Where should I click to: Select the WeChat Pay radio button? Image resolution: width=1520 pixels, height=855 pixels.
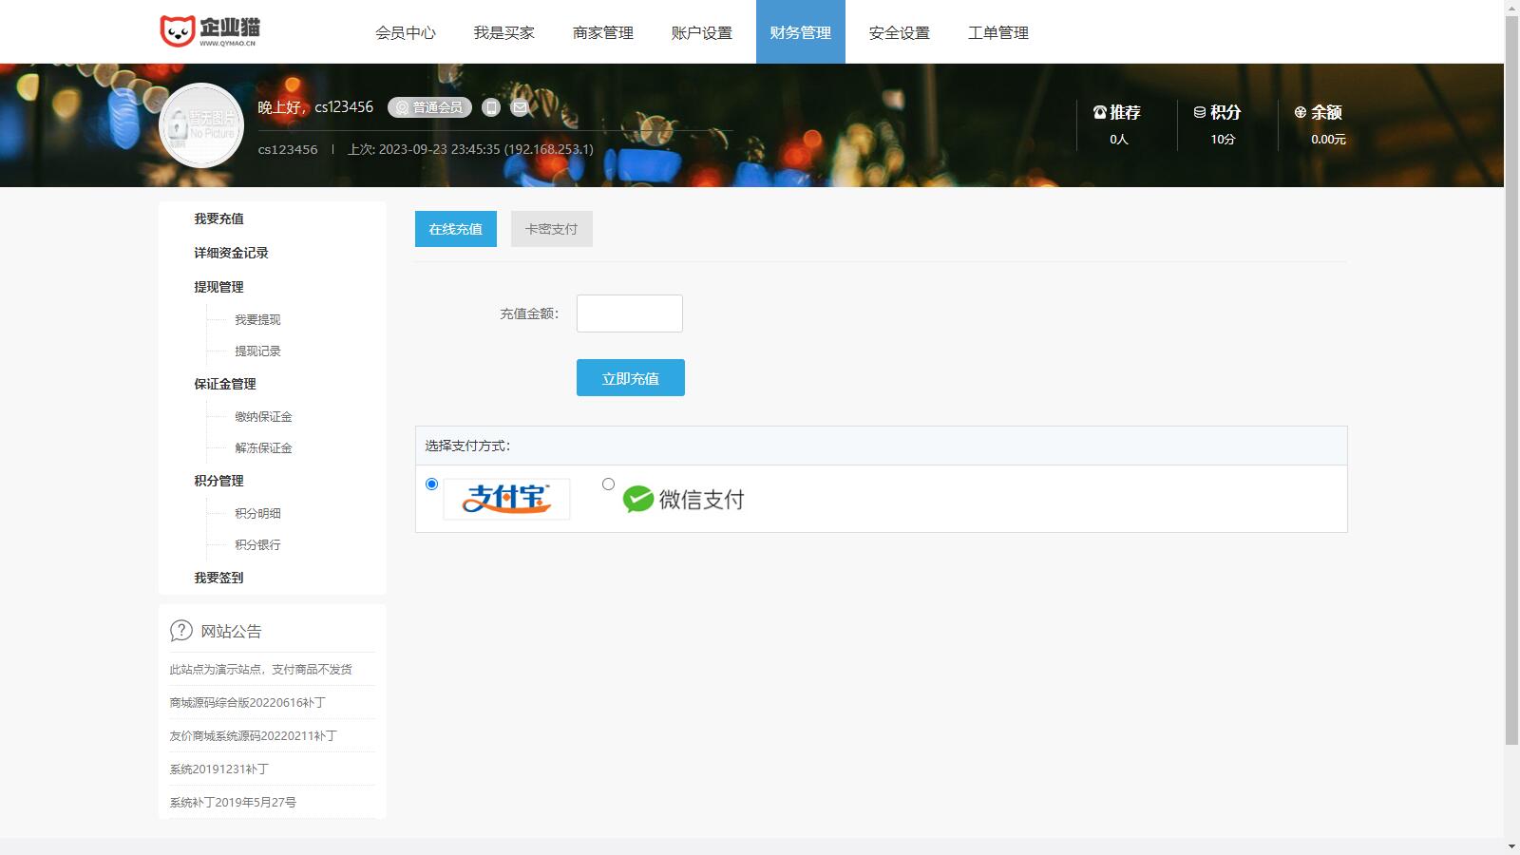tap(609, 484)
